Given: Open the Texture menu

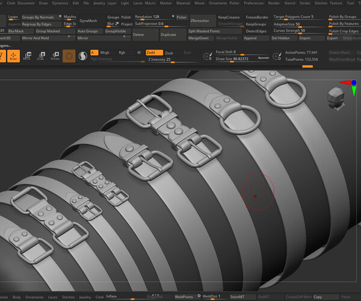Looking at the screenshot, I should tap(336, 3).
